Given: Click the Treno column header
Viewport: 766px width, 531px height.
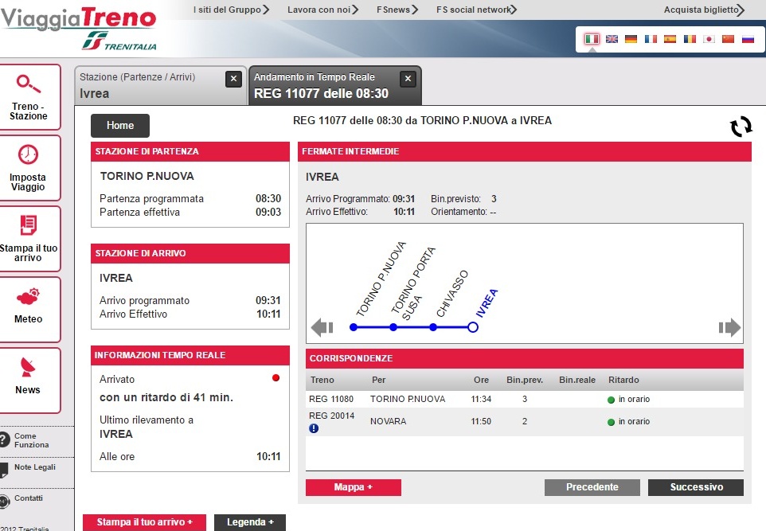Looking at the screenshot, I should (322, 380).
